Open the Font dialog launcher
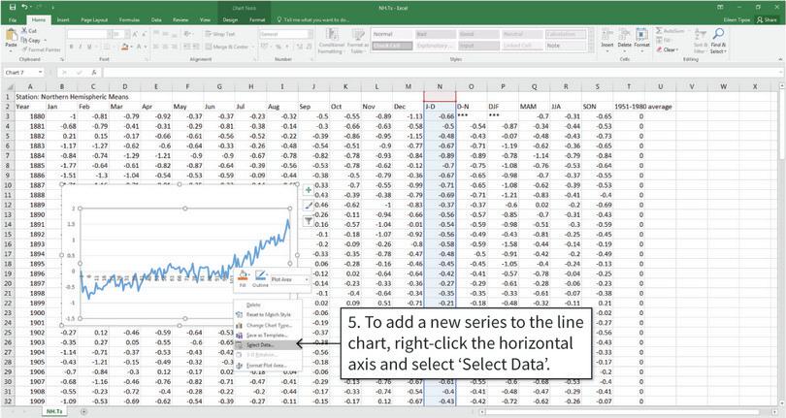Viewport: 786px width, 418px height. [x=145, y=59]
